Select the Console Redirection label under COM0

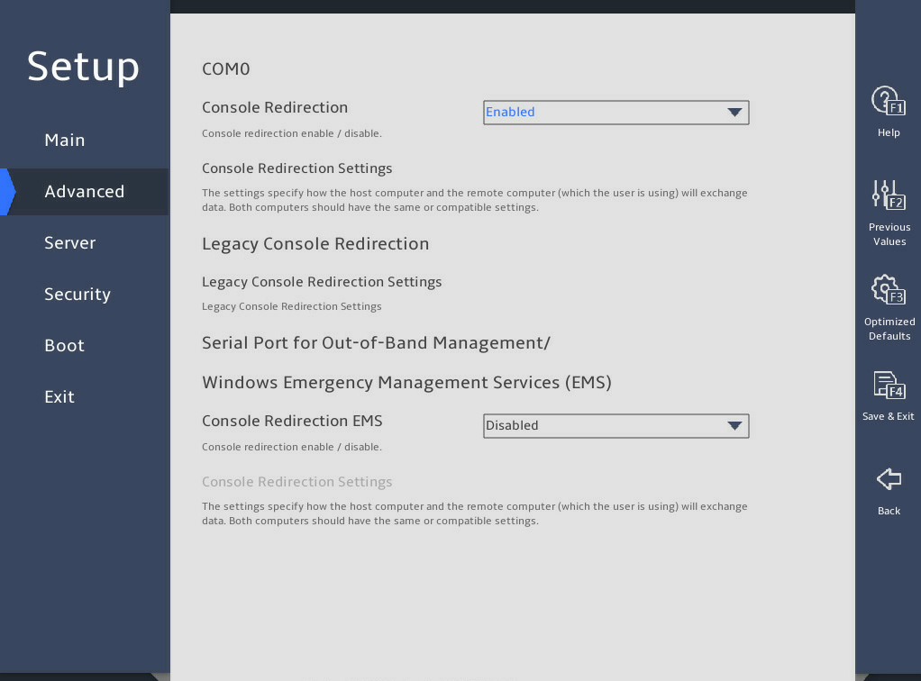[x=275, y=107]
